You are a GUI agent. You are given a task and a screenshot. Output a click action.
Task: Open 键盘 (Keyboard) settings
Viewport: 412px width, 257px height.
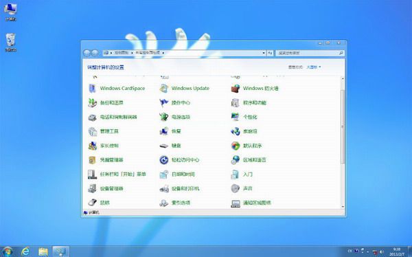170,146
